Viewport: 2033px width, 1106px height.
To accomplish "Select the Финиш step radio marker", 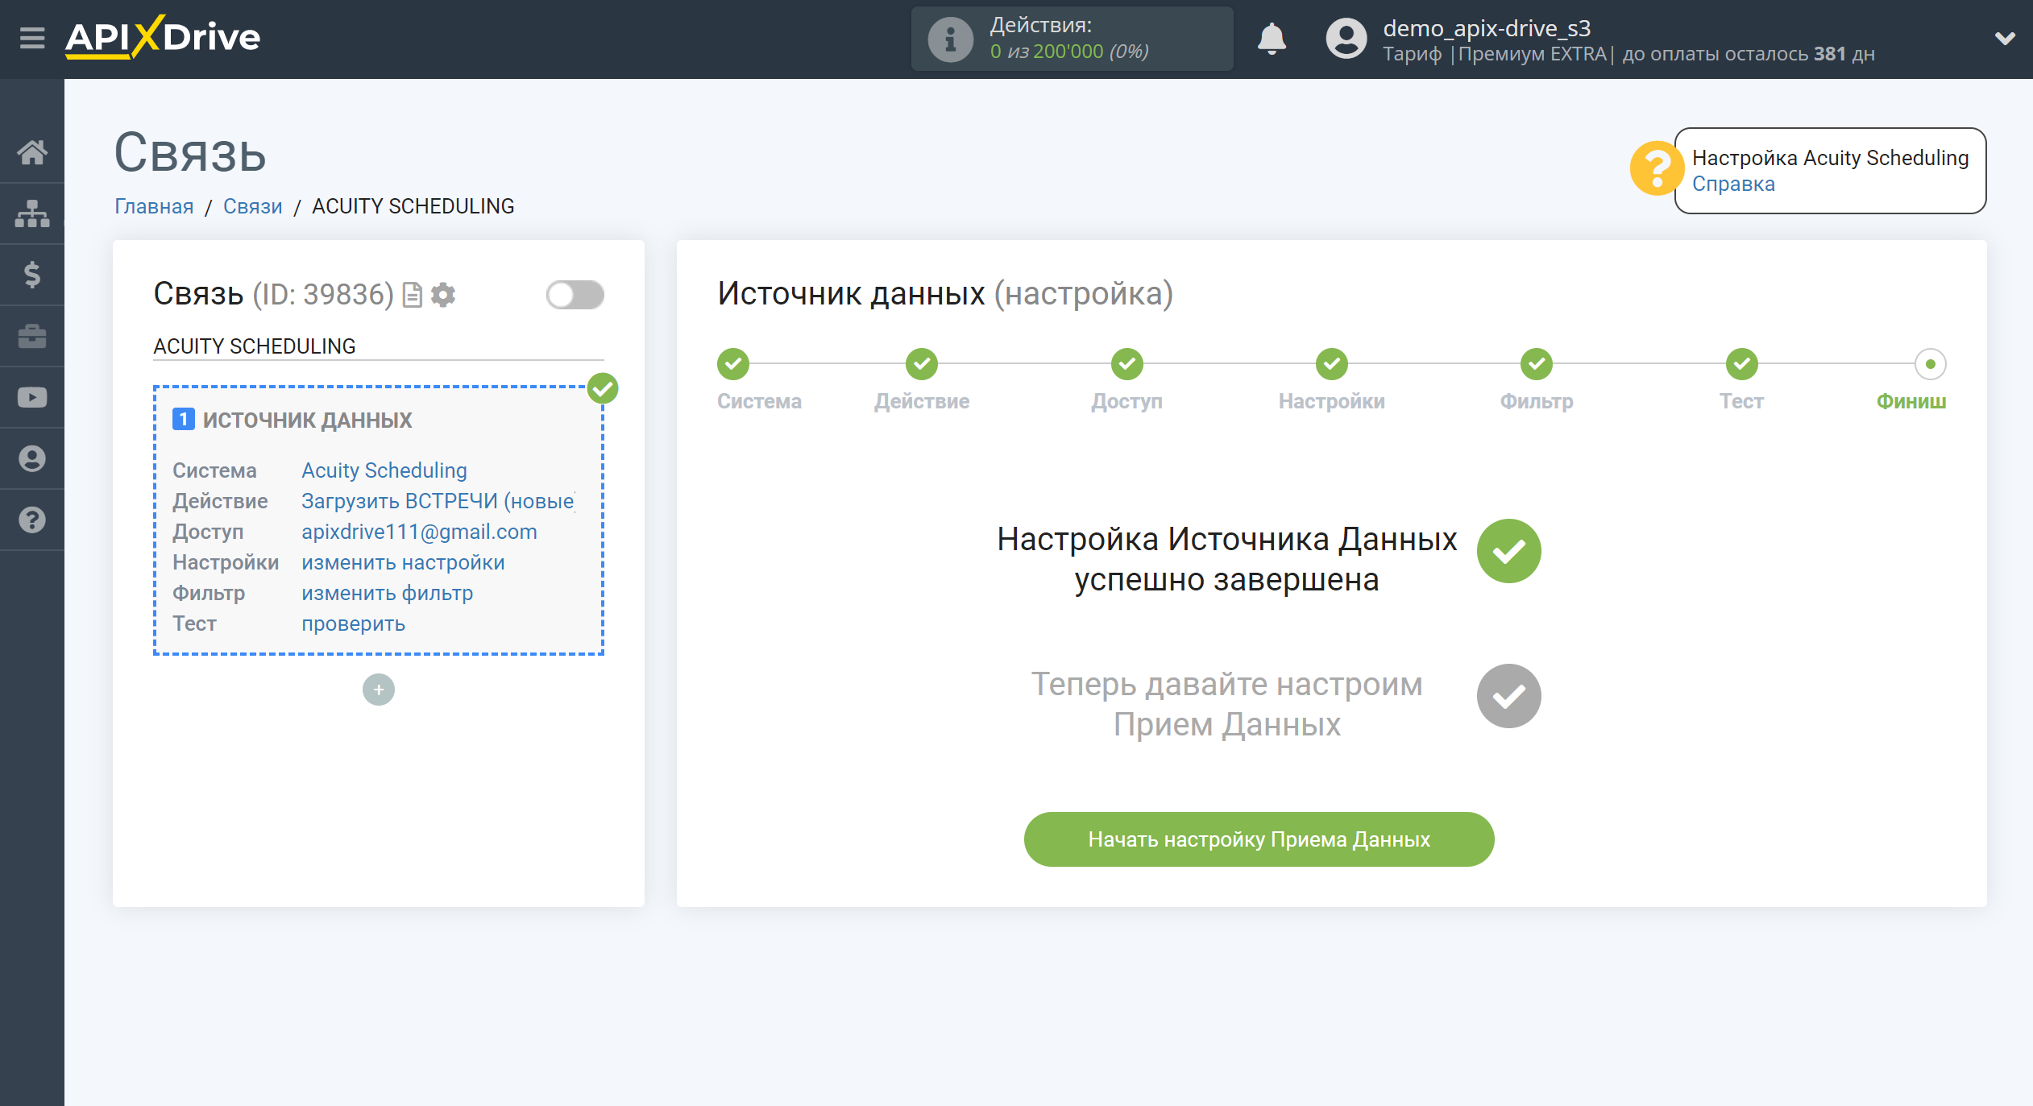I will pyautogui.click(x=1931, y=364).
